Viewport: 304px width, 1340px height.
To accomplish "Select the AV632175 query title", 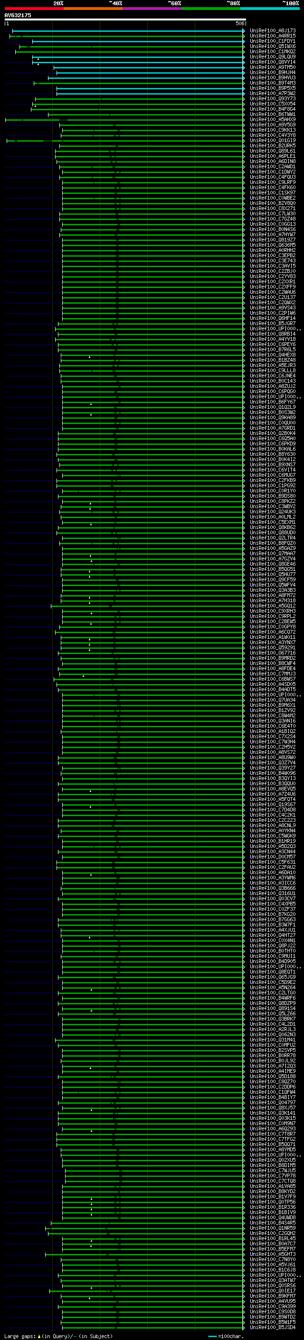I will [x=18, y=15].
